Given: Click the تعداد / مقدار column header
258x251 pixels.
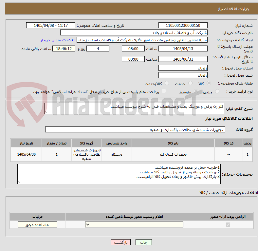Looking at the screenshot, I should [x=57, y=143].
